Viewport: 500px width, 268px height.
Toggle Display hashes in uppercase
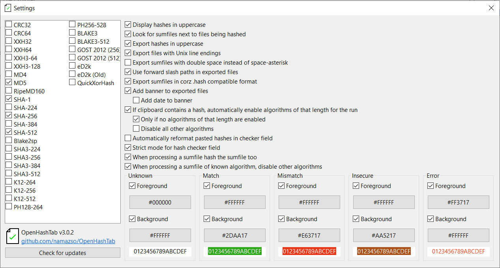pyautogui.click(x=128, y=25)
